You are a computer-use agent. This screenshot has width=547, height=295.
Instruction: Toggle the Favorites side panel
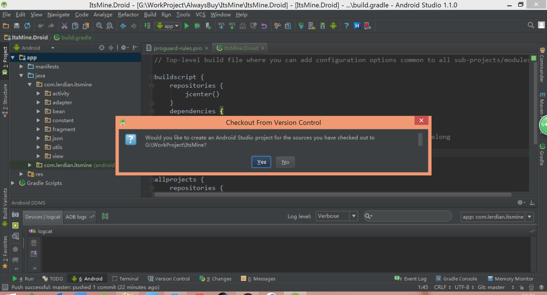(x=5, y=252)
